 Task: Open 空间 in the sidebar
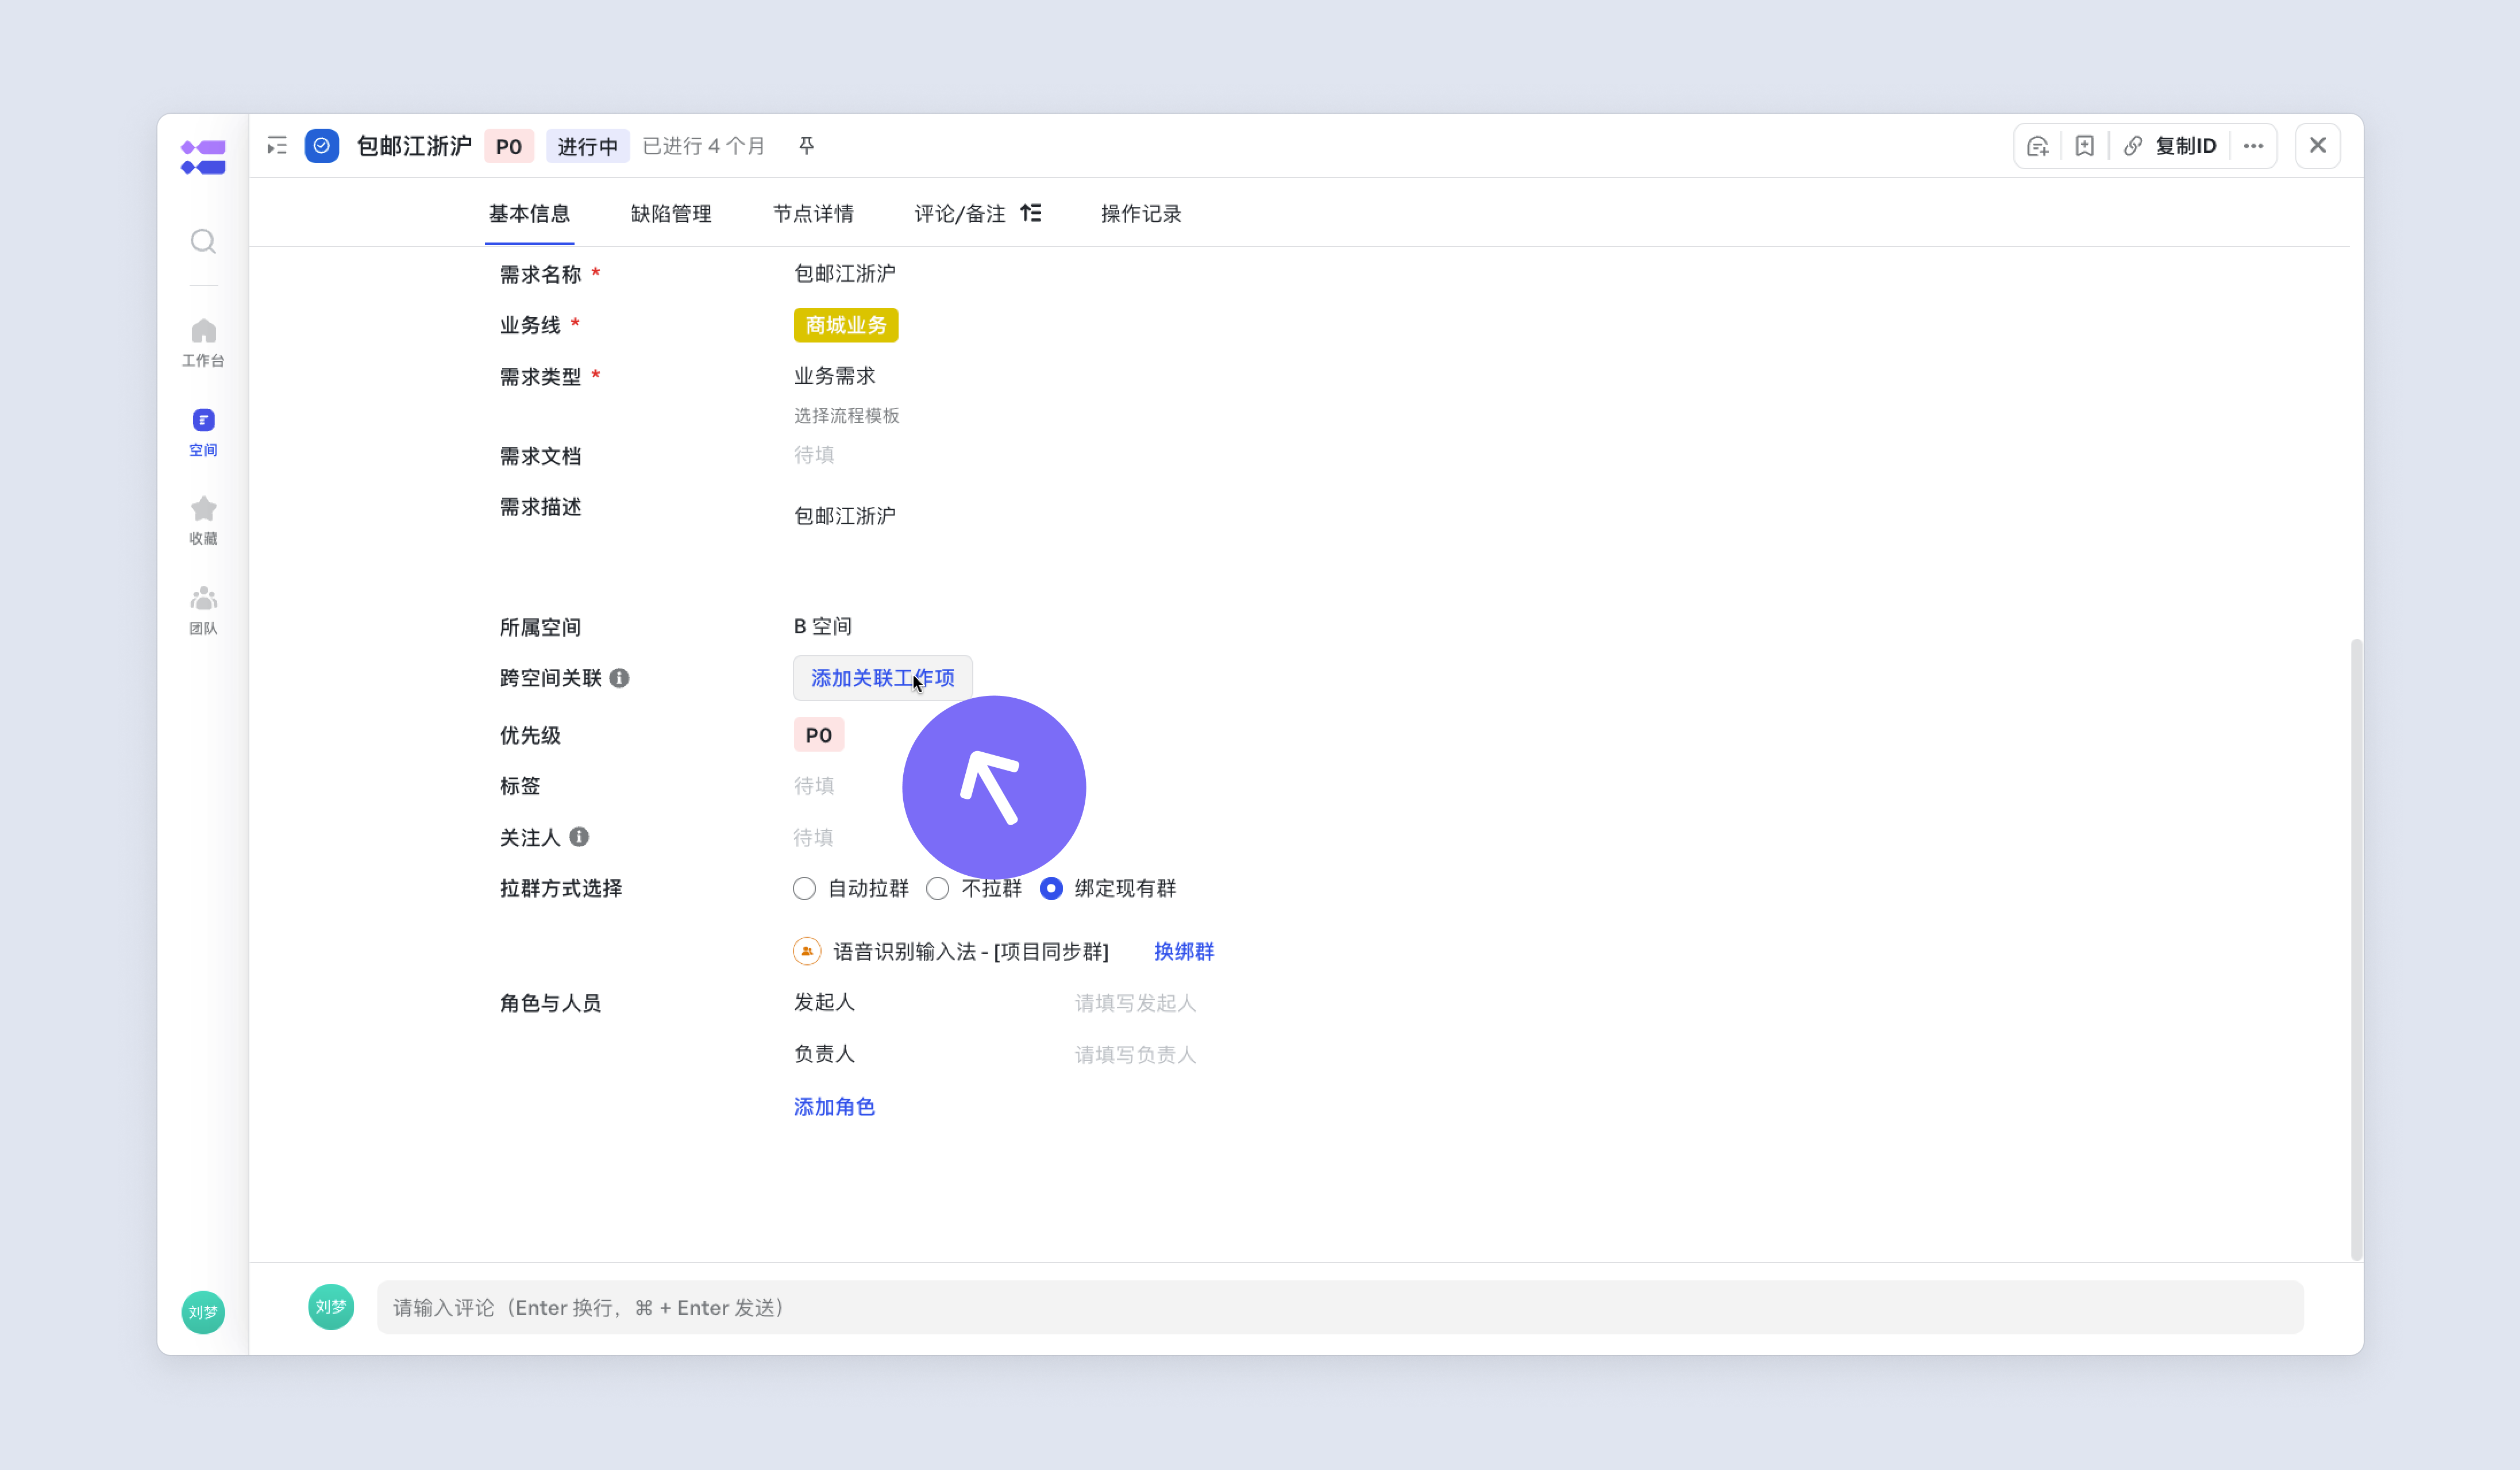203,432
